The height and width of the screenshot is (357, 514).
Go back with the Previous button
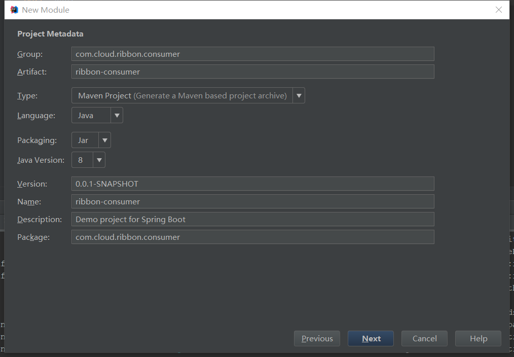point(317,338)
